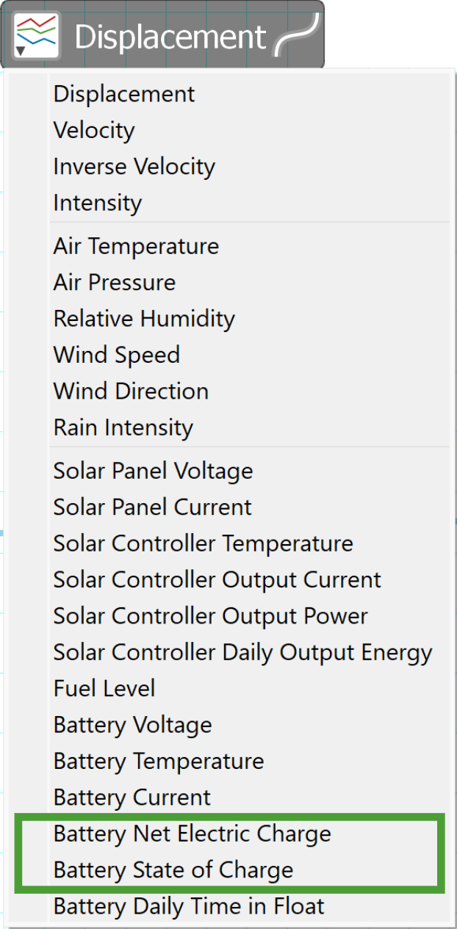Select Battery Daily Time in Float
The image size is (457, 929).
click(250, 905)
